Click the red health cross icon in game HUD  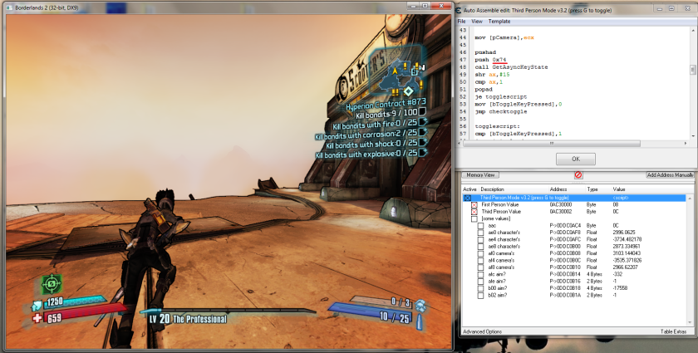tap(37, 317)
